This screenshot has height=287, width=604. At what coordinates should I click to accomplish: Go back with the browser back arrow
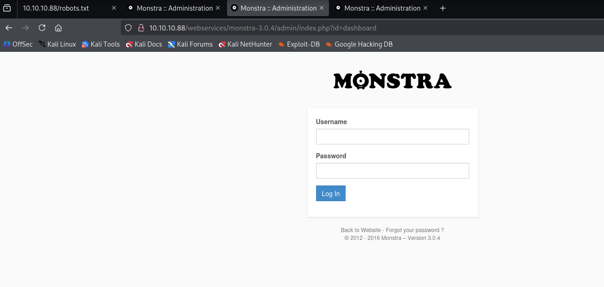[9, 28]
